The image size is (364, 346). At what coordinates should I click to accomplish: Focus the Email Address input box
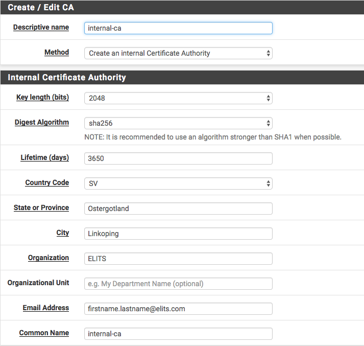click(178, 309)
